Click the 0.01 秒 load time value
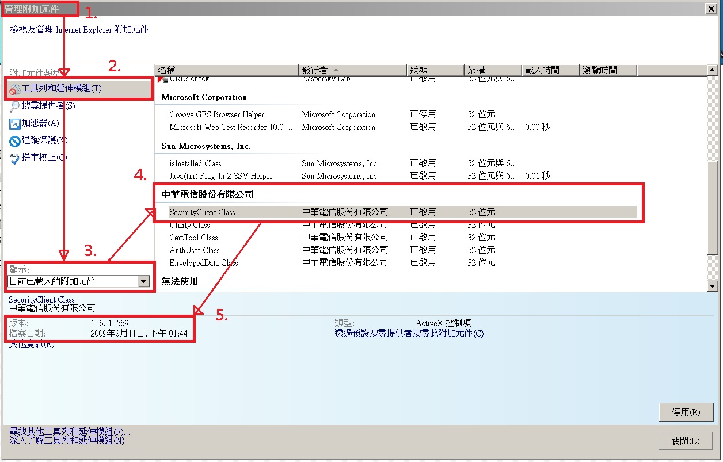Viewport: 723px width, 462px height. [538, 176]
